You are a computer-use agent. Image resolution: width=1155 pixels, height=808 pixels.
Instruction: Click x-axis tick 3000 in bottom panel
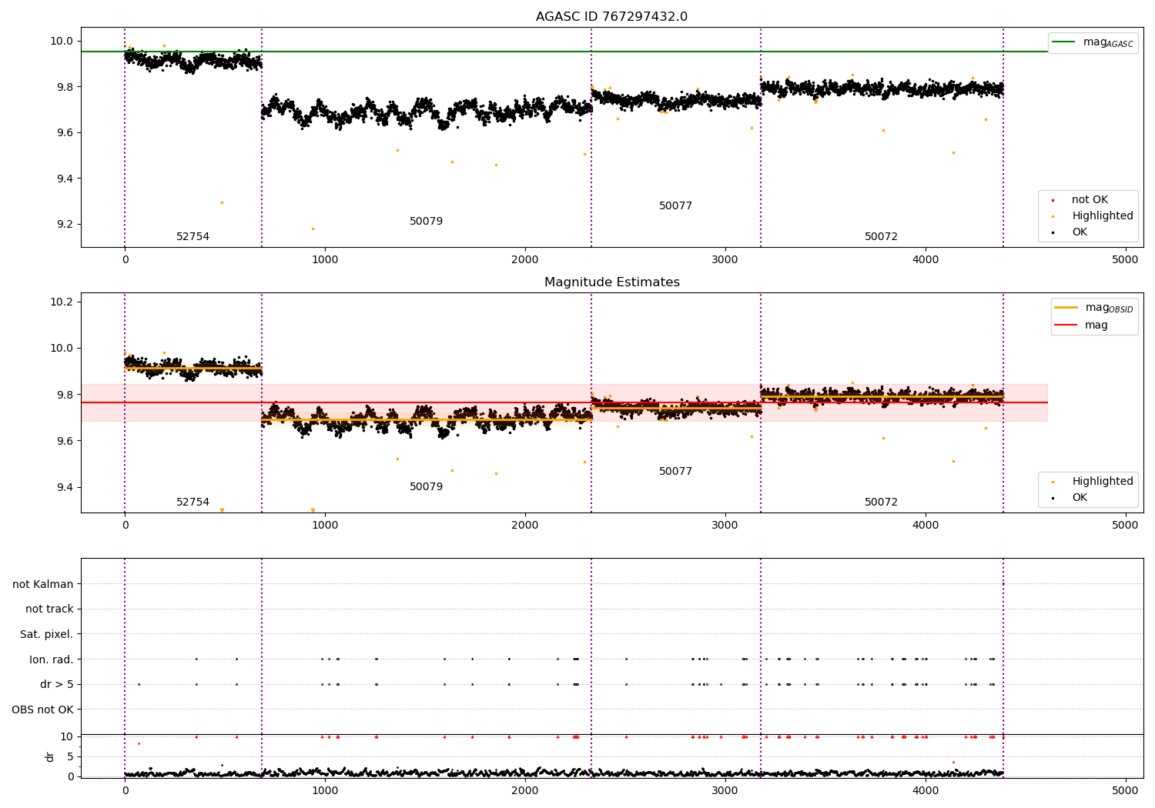(x=725, y=791)
